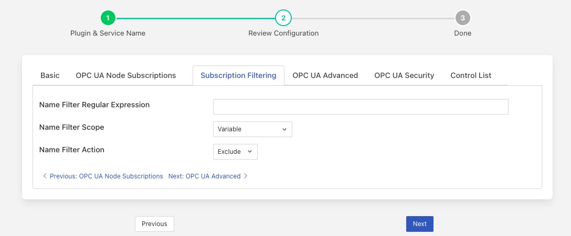Switch to OPC UA Node Subscriptions tab
The height and width of the screenshot is (236, 571).
(x=125, y=75)
